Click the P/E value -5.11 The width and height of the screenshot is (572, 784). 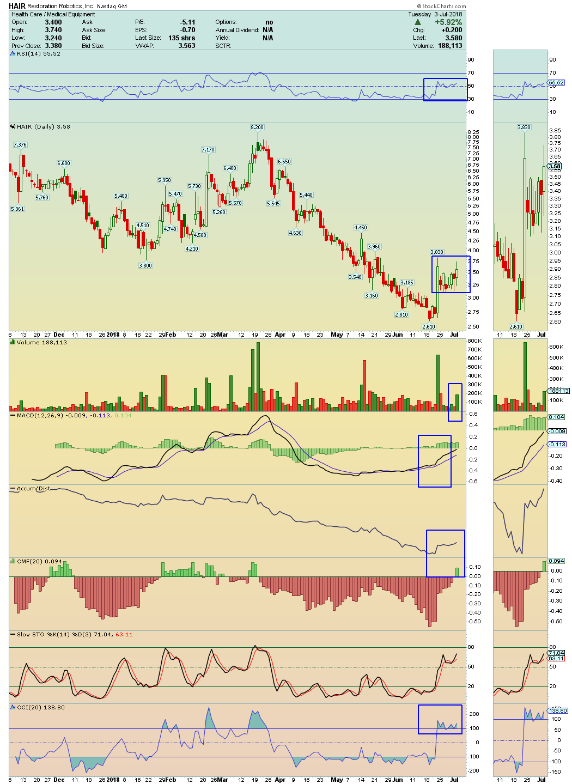tap(188, 22)
